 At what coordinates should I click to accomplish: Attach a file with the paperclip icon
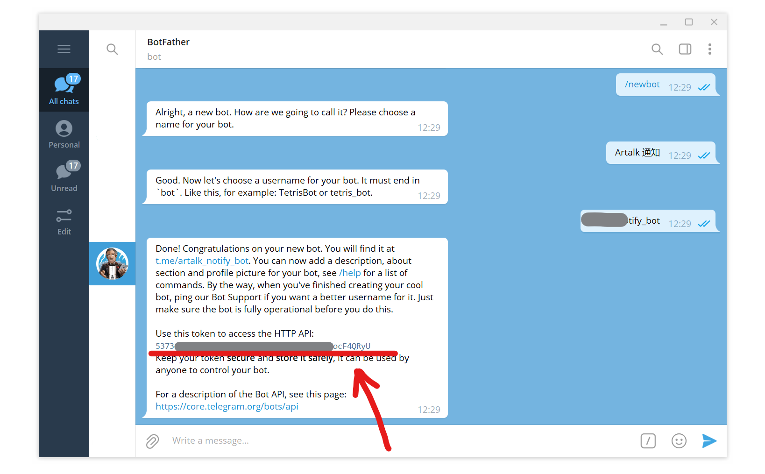point(153,441)
